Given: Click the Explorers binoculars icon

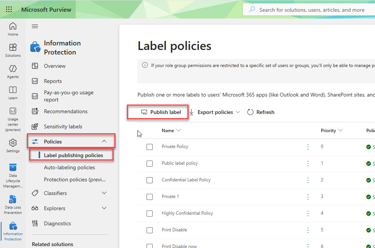Looking at the screenshot, I should point(35,208).
